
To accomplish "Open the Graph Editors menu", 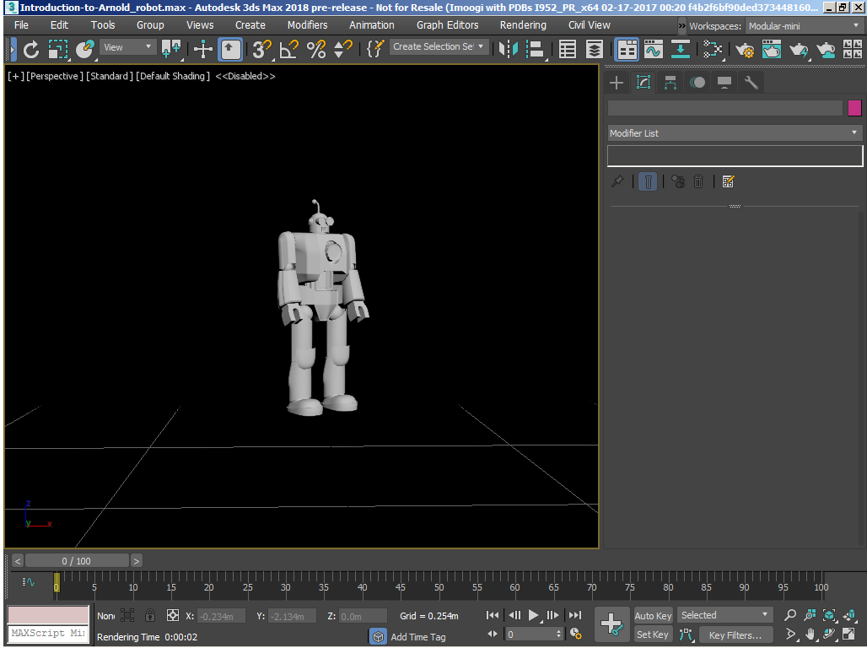I will [447, 25].
